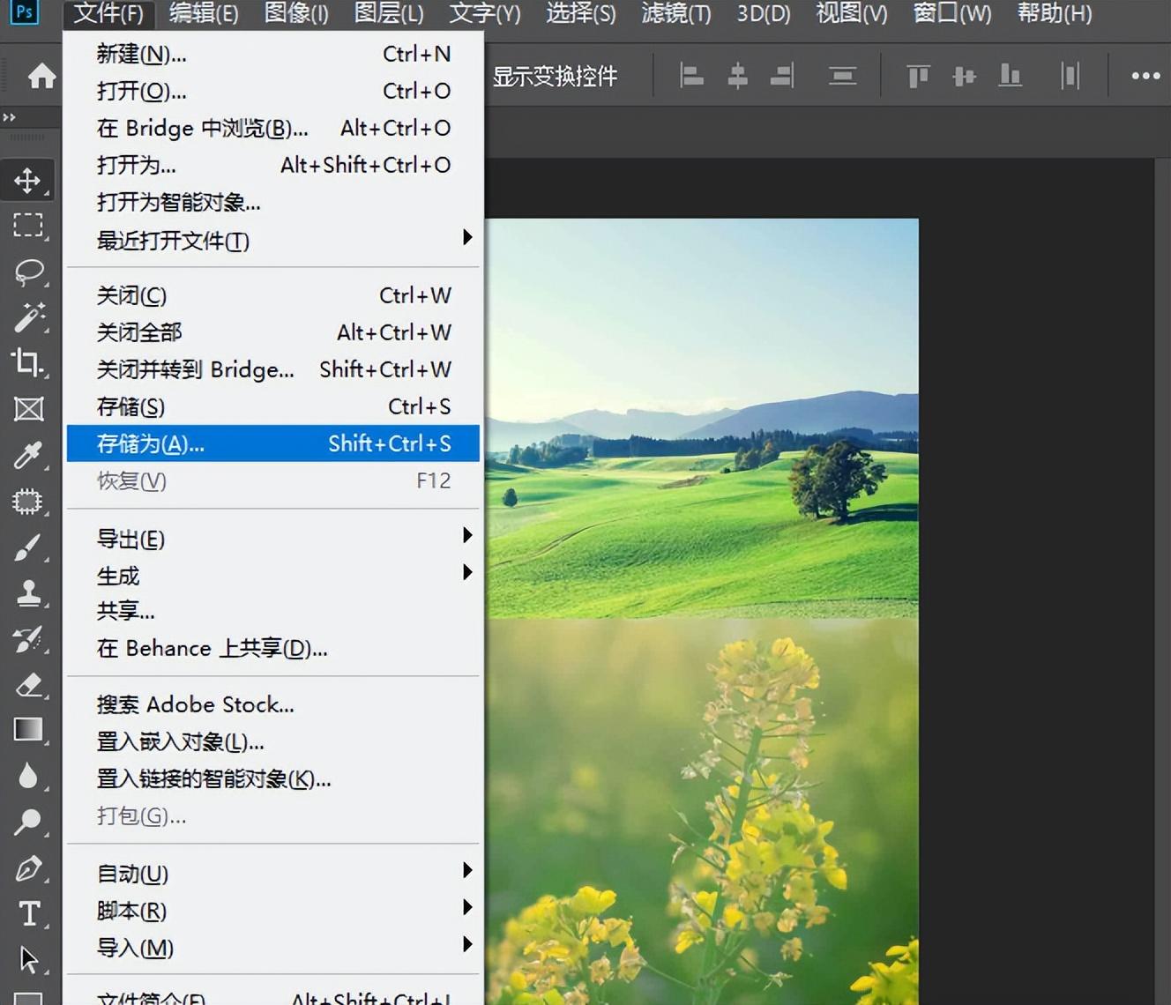The width and height of the screenshot is (1171, 1005).
Task: Align bottom edges icon
Action: click(x=1010, y=77)
